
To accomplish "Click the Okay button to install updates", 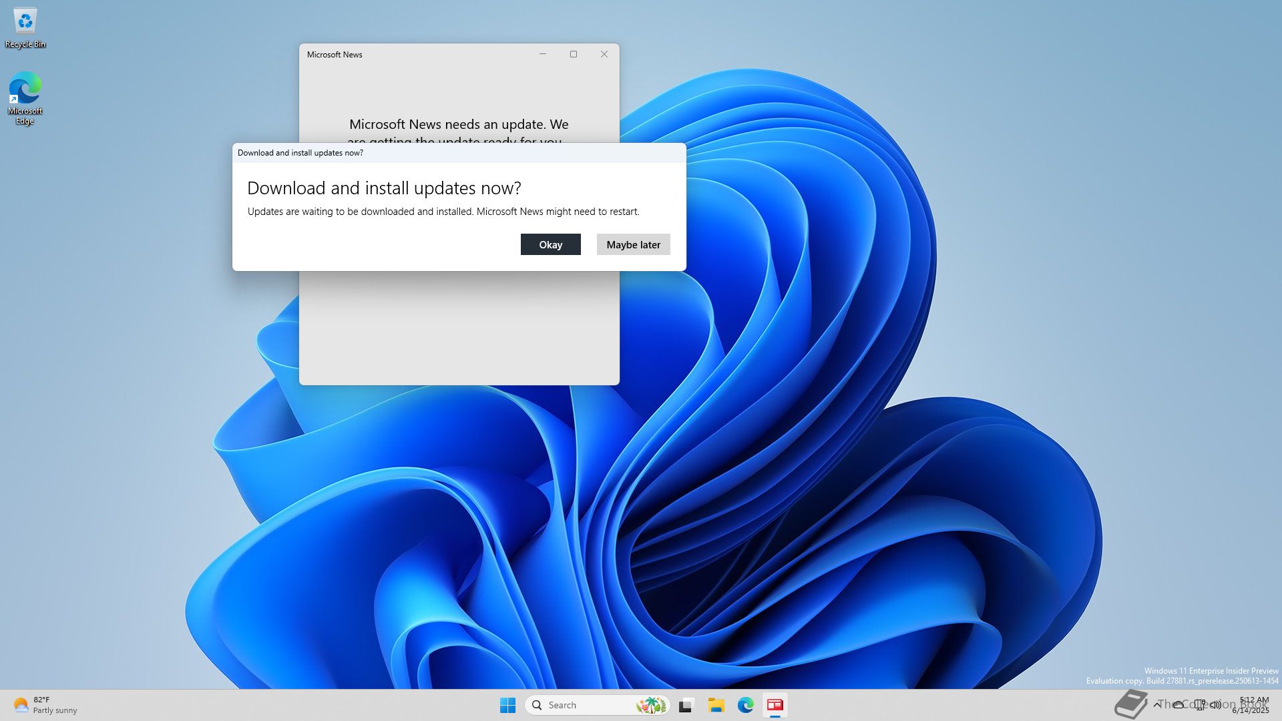I will [x=550, y=244].
